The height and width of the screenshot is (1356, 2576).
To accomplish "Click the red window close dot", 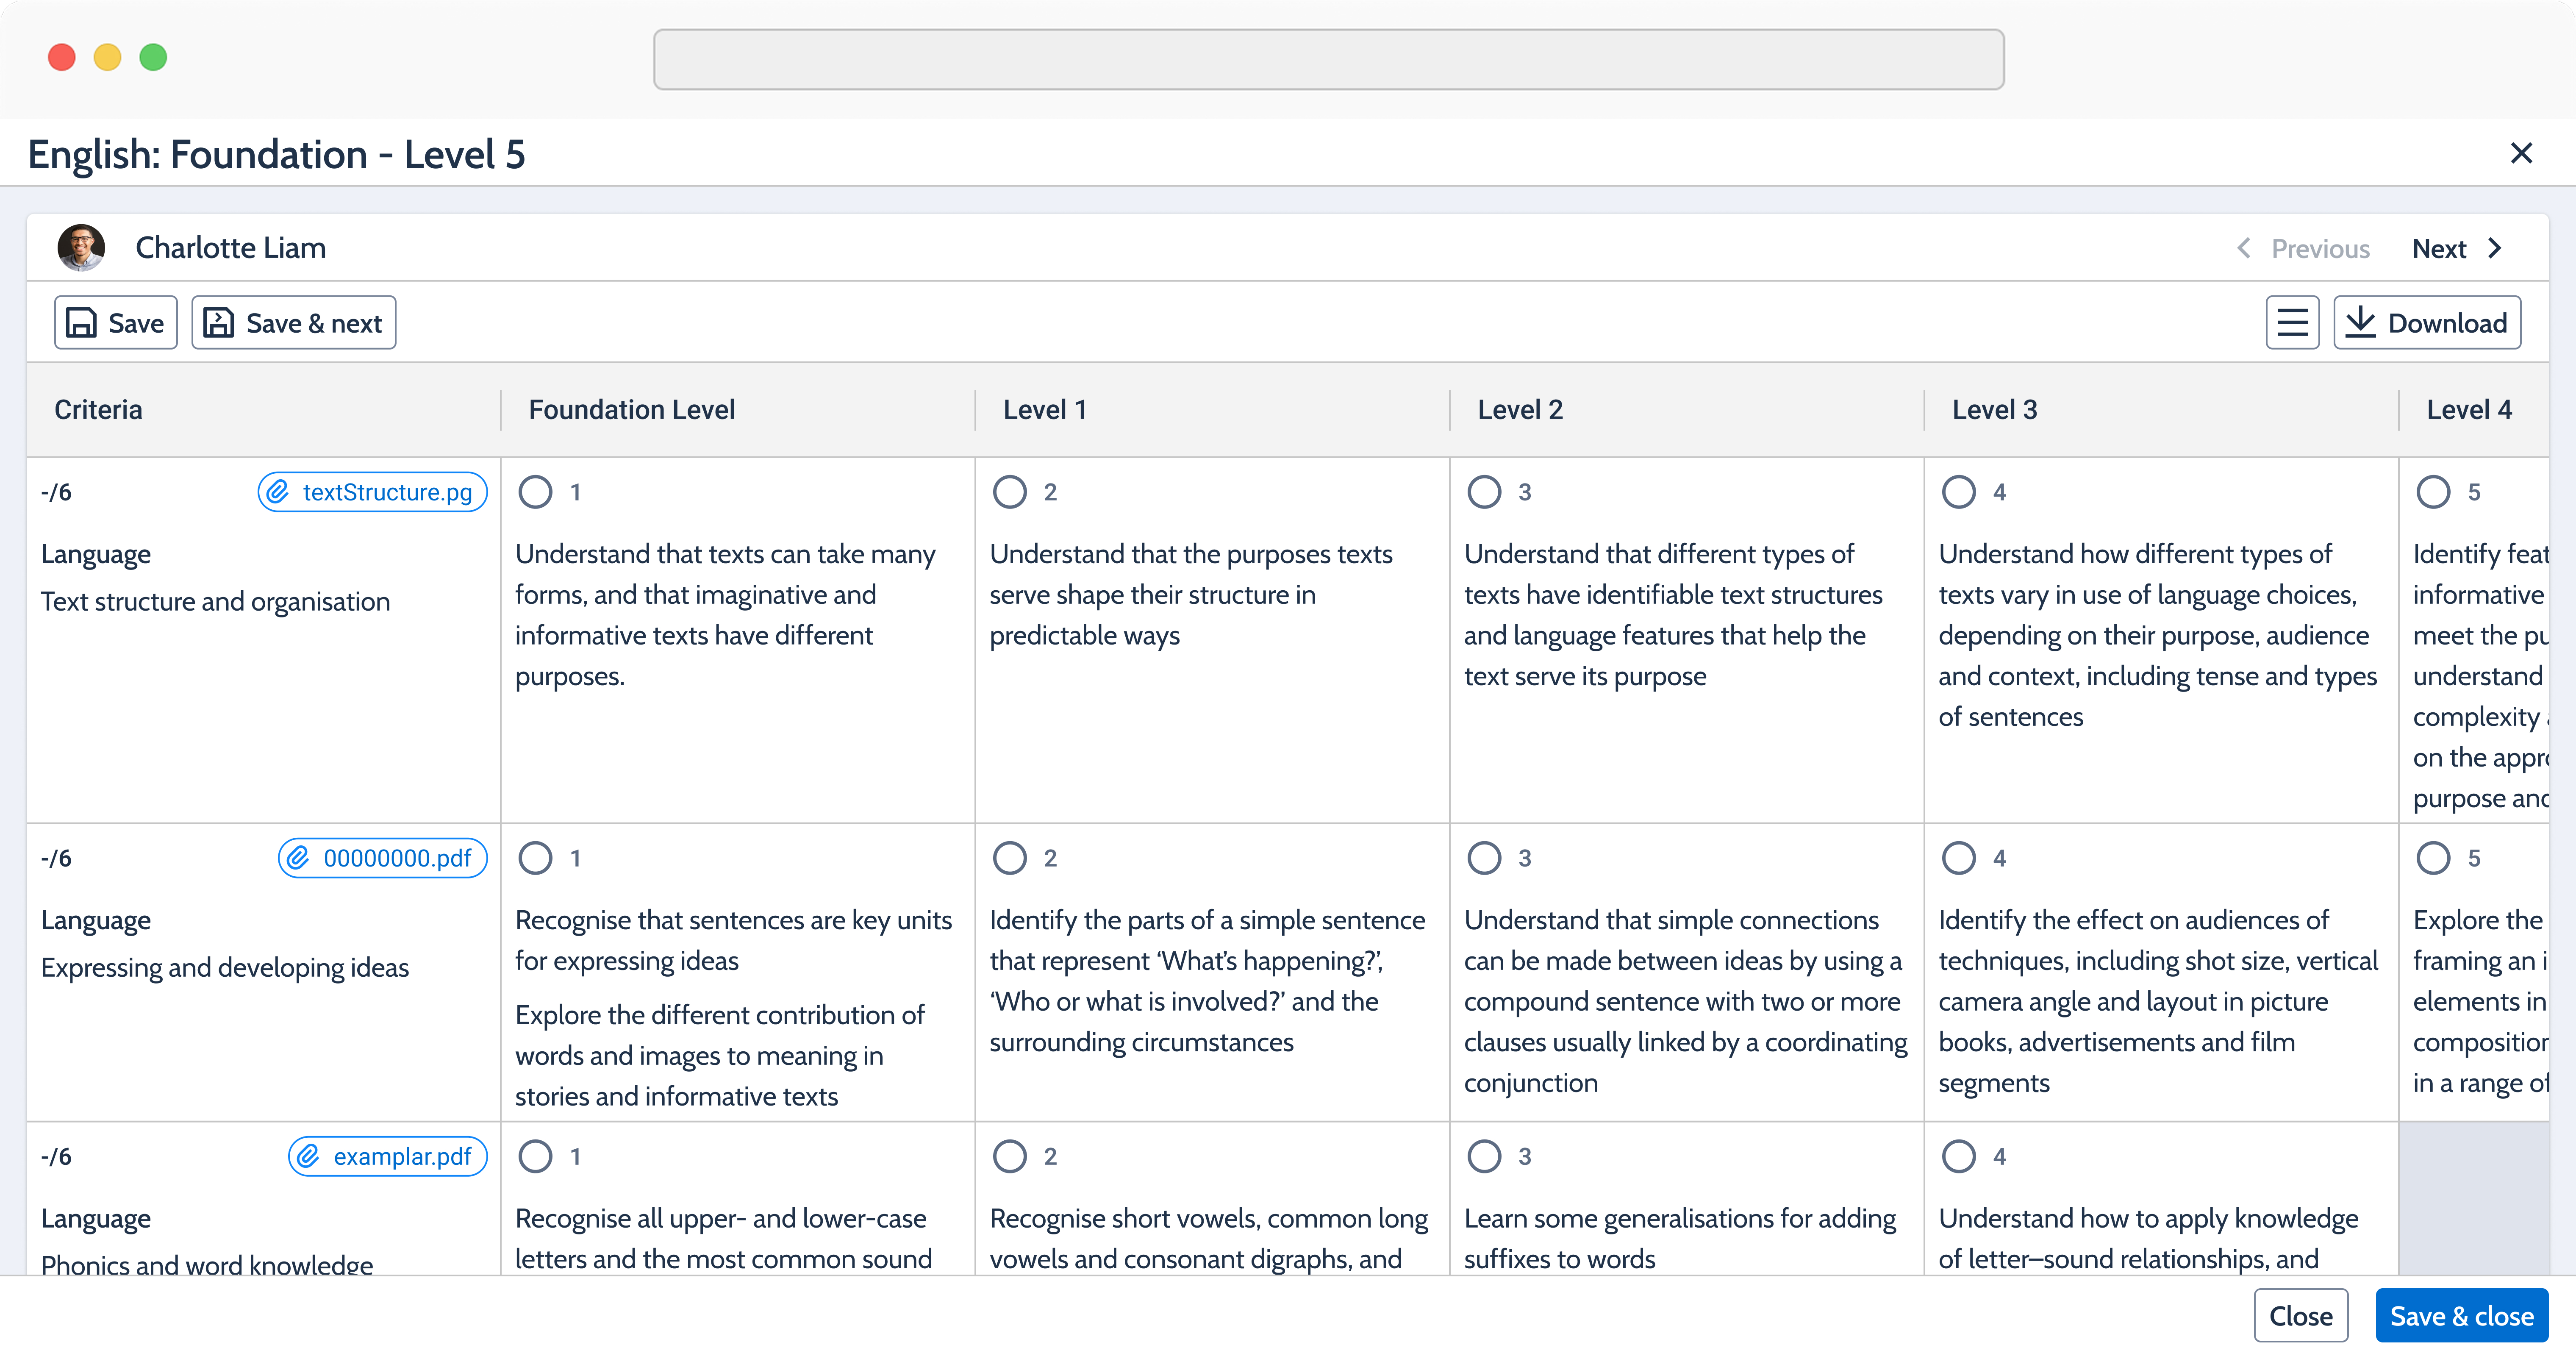I will tap(62, 57).
